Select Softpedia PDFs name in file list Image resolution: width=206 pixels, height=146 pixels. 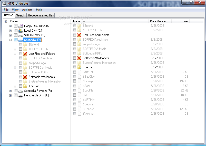[92, 53]
